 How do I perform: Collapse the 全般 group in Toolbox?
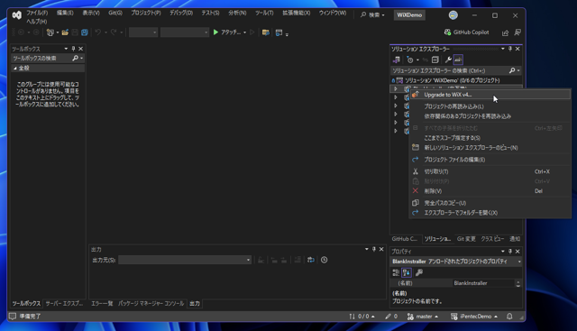[15, 69]
